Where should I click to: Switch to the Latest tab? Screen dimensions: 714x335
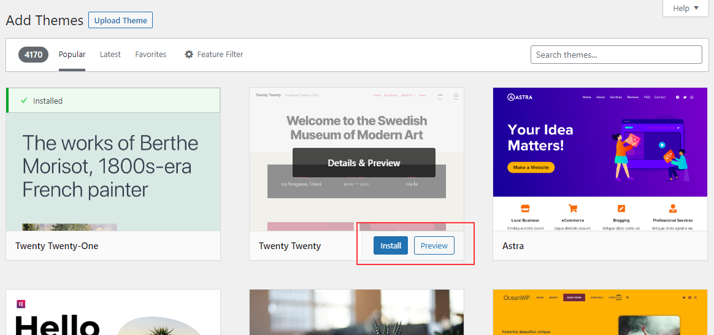pyautogui.click(x=110, y=55)
